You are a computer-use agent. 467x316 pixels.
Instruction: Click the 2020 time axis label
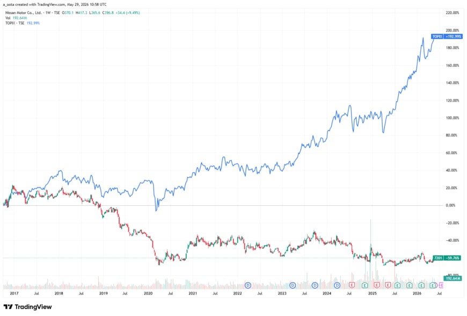148,293
